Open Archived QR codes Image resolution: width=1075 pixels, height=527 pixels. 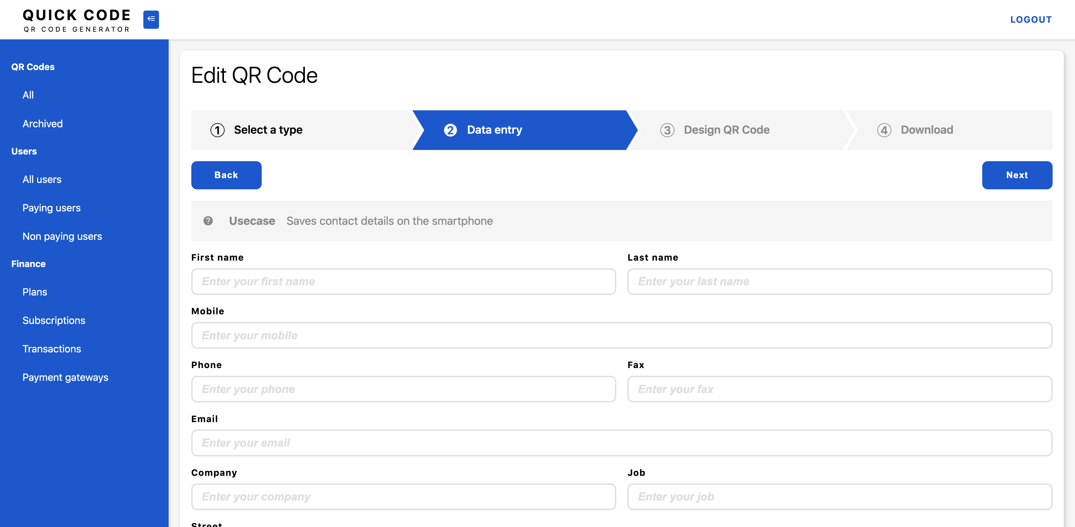[x=43, y=124]
